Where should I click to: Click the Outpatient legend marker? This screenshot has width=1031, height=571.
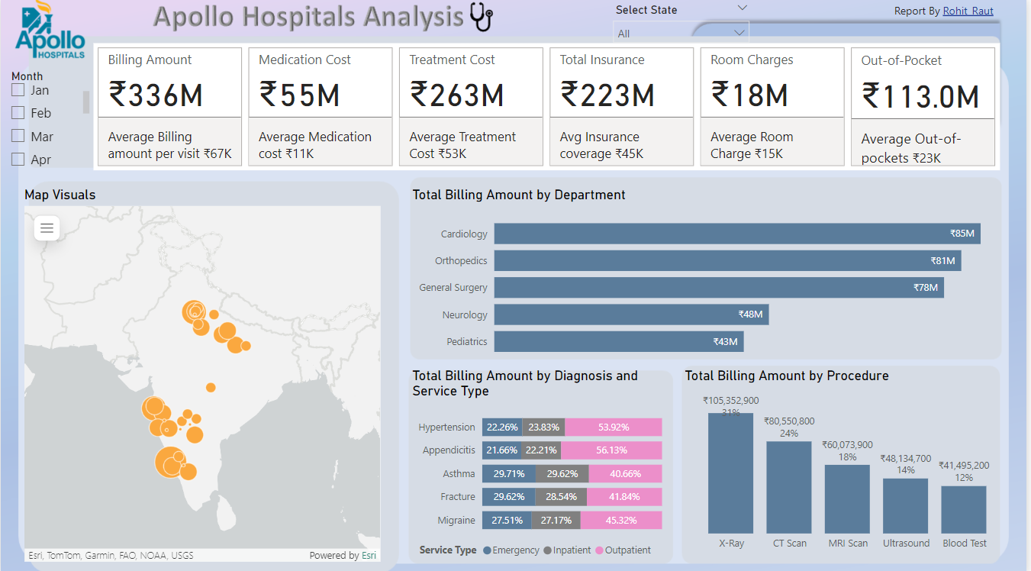click(x=599, y=550)
